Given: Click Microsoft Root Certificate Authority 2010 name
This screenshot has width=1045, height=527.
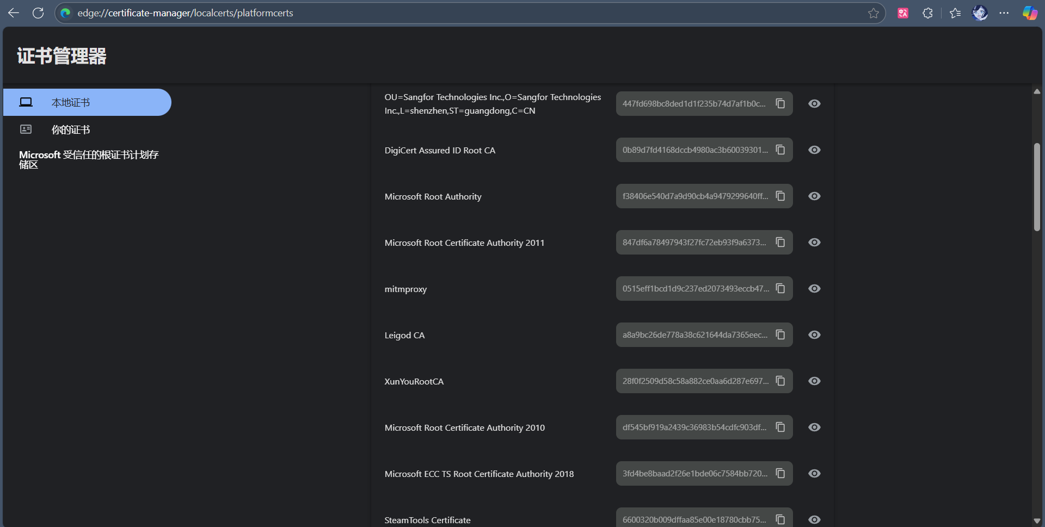Looking at the screenshot, I should 464,427.
